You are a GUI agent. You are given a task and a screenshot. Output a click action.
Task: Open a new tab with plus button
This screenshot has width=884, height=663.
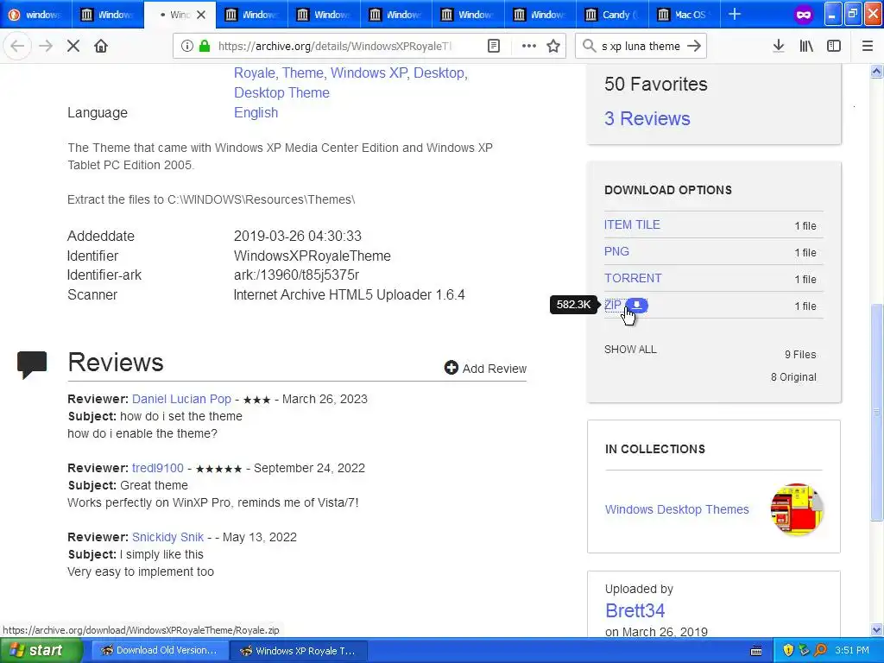click(x=735, y=14)
